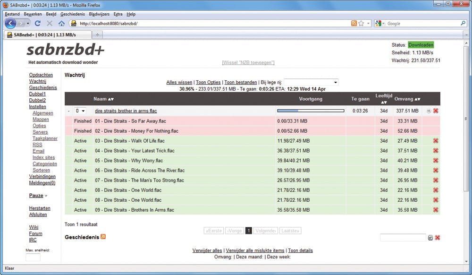Reload the page with the refresh icon
The height and width of the screenshot is (275, 472).
point(38,23)
